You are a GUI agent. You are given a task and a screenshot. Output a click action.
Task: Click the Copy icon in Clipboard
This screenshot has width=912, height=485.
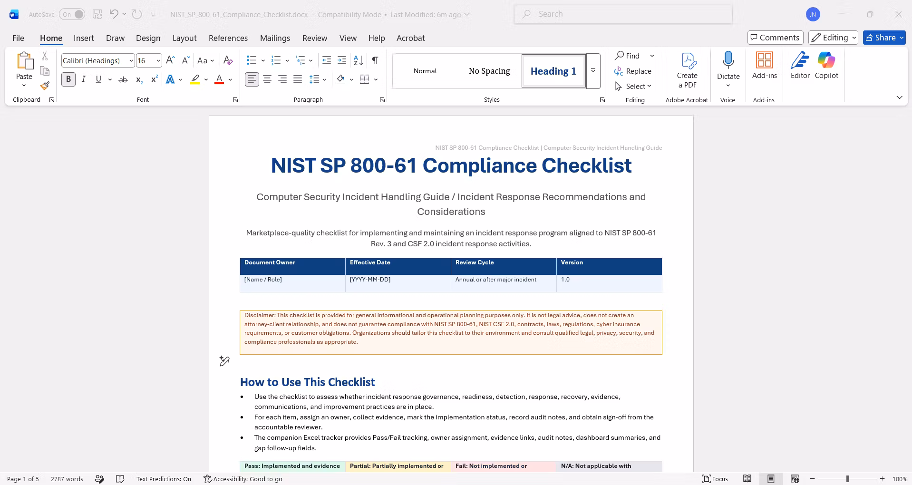[45, 71]
